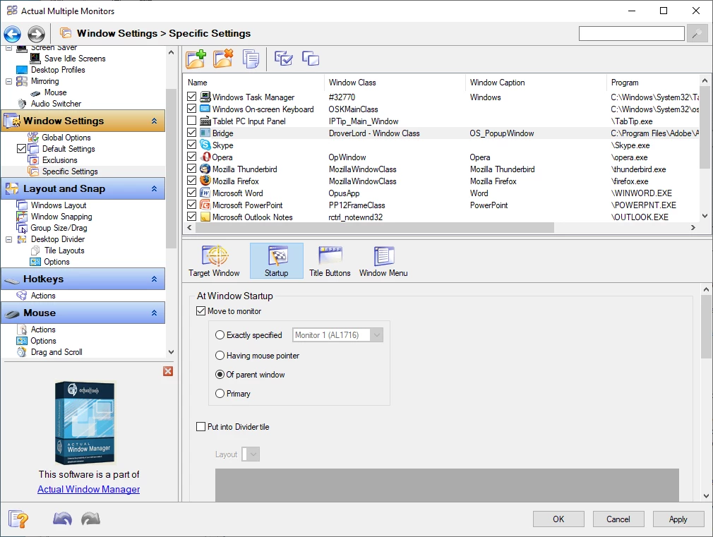Click the Desktop Profiles tree item
The height and width of the screenshot is (537, 713).
58,70
